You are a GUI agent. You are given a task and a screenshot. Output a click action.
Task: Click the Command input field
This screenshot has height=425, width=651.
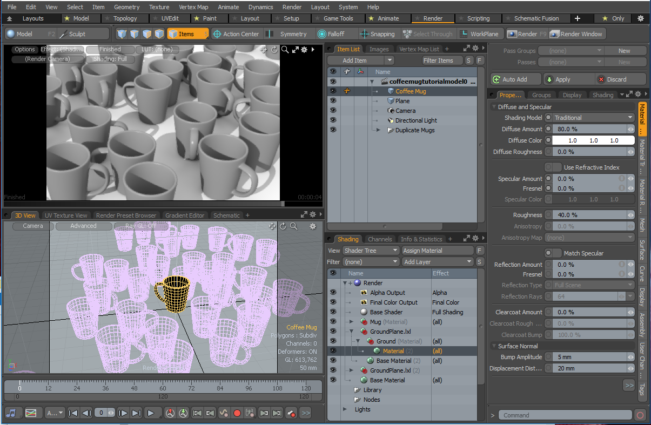565,415
